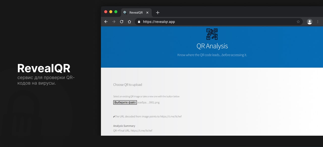The width and height of the screenshot is (323, 147).
Task: Click the decoded URL line mentioning t.me/ltchef
Action: click(x=148, y=117)
